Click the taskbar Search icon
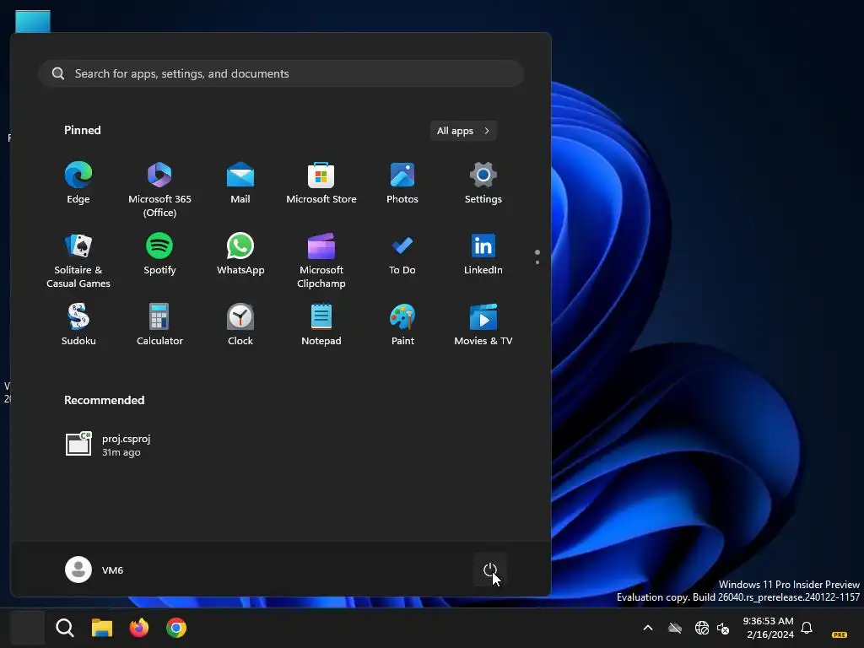 [65, 628]
